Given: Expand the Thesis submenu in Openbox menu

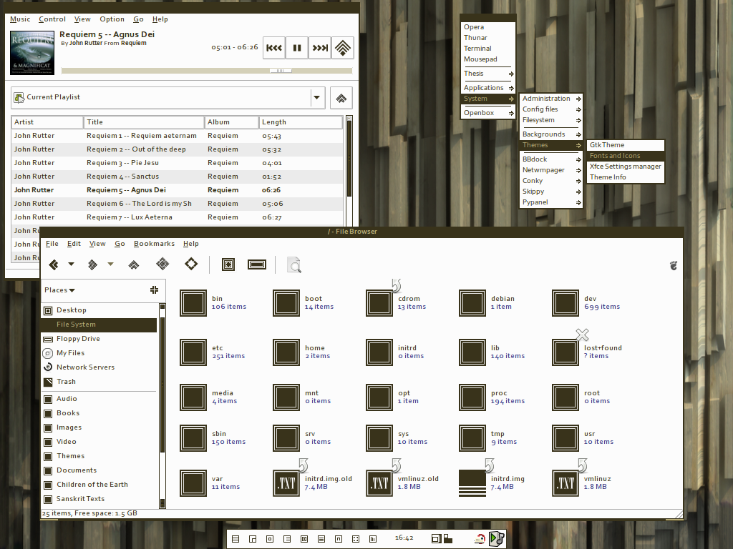Looking at the screenshot, I should point(488,74).
